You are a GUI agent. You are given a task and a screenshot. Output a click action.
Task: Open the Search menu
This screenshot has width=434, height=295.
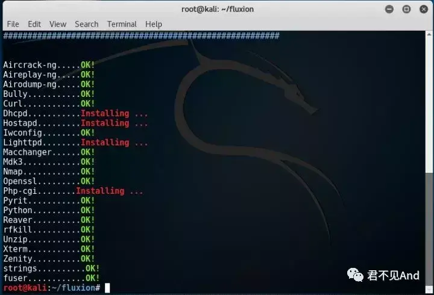87,24
